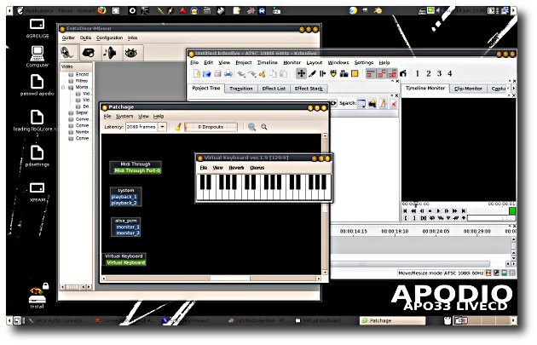Switch to the Clip Monitor tab
The width and height of the screenshot is (537, 345).
(468, 89)
